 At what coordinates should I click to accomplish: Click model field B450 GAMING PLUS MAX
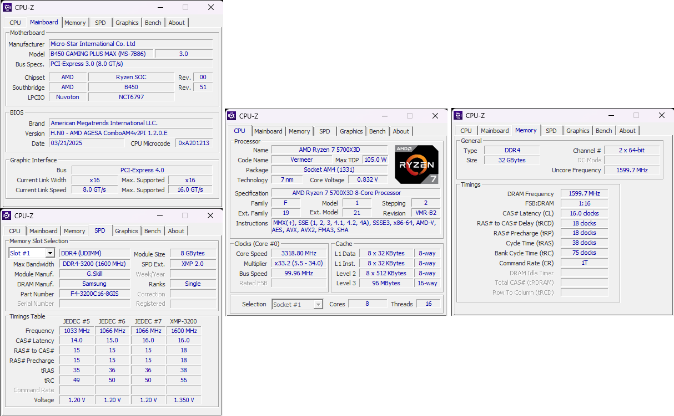tap(101, 54)
